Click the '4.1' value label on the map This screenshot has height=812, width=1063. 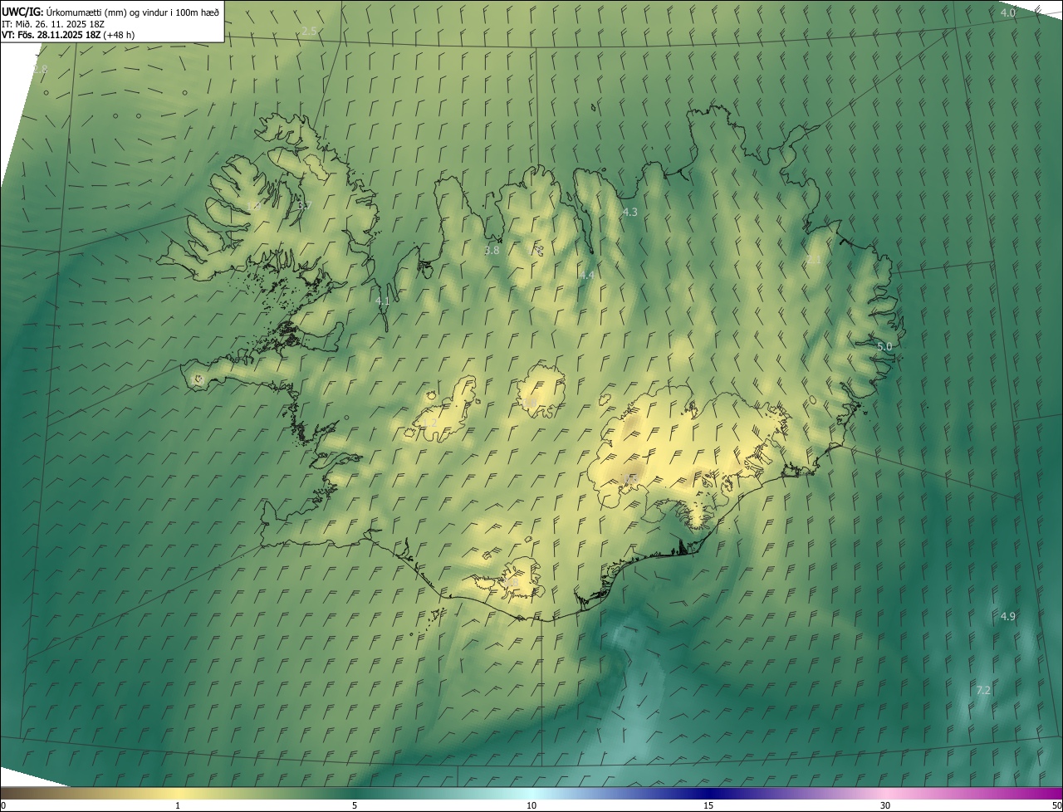click(x=382, y=301)
